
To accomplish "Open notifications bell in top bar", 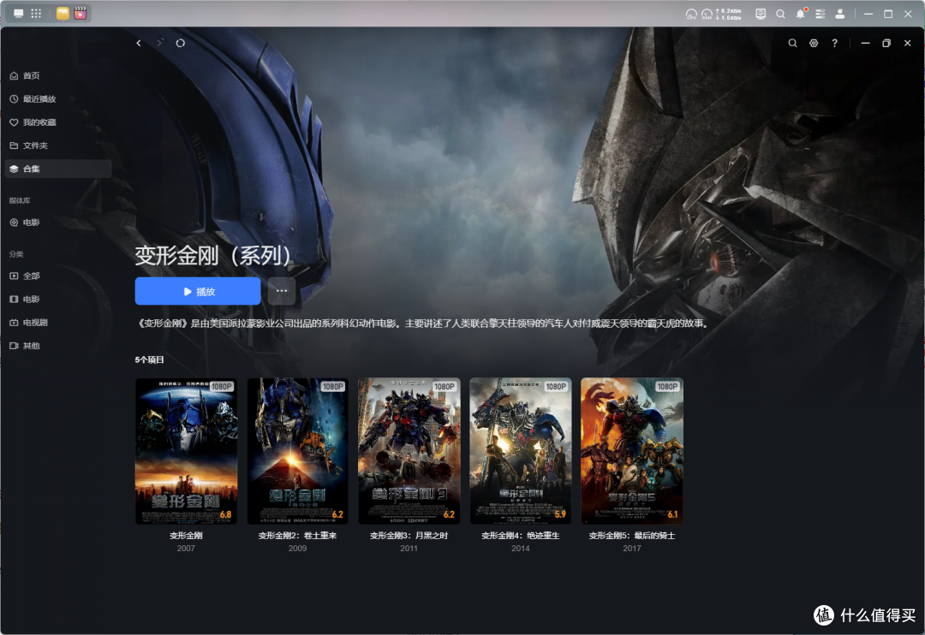I will coord(801,15).
